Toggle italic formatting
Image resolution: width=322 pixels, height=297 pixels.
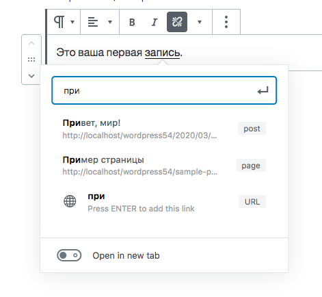click(155, 22)
